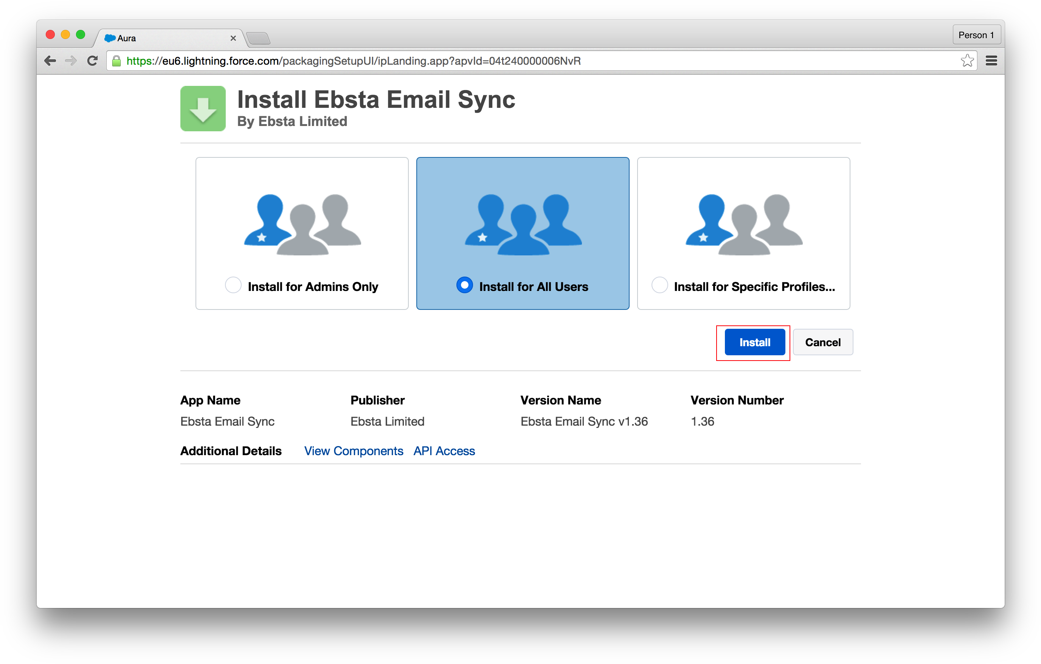Click the Cancel button
The height and width of the screenshot is (664, 1041).
click(x=823, y=342)
